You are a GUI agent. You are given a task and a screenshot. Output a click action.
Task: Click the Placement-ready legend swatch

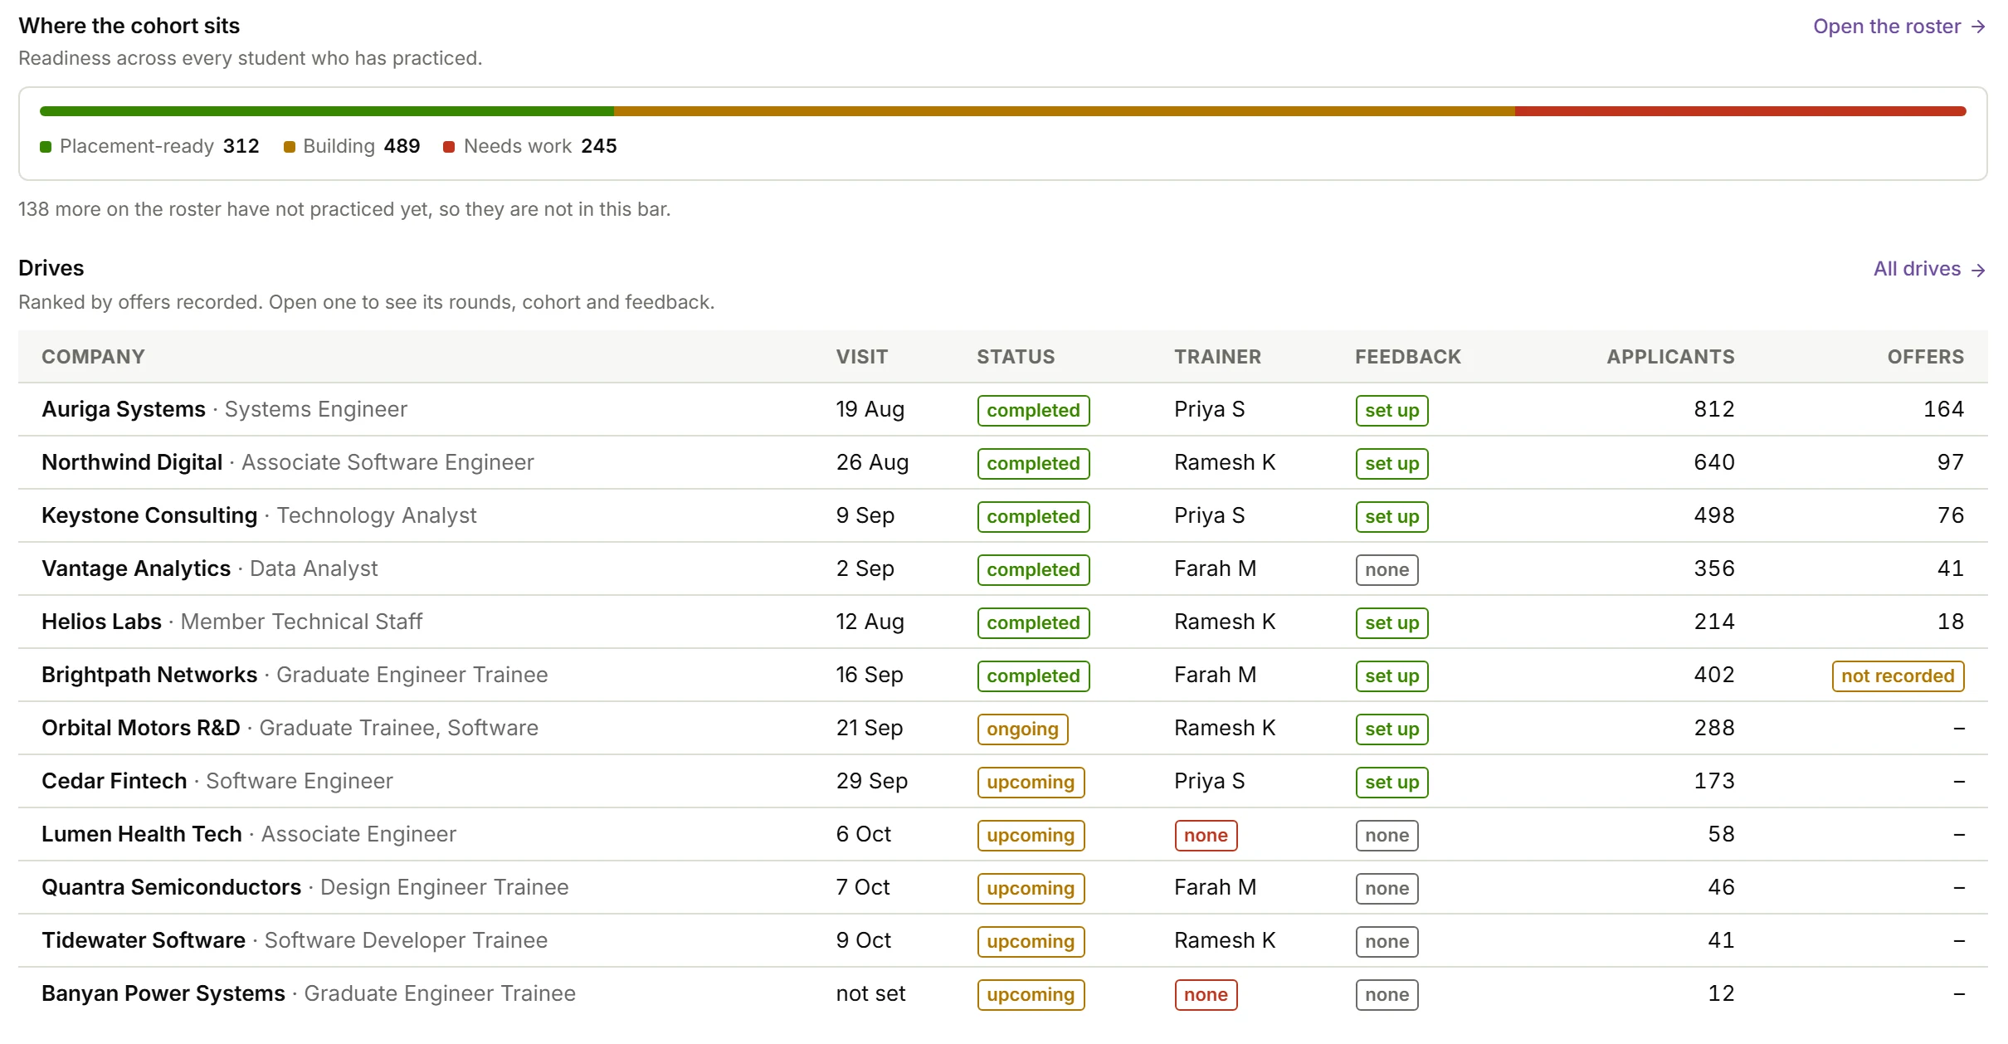[x=46, y=147]
